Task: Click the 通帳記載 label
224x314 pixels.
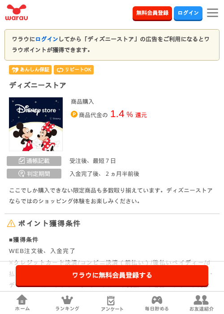Action: click(x=34, y=161)
